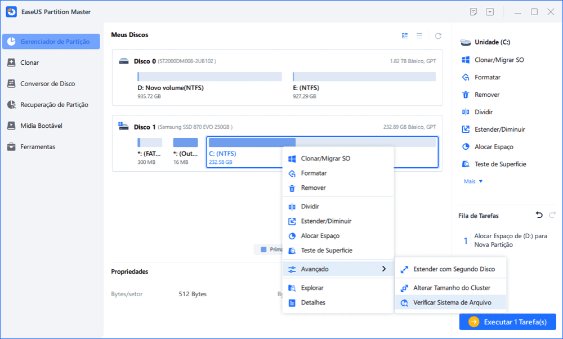The height and width of the screenshot is (339, 563).
Task: Select Verificar Sistema de Arquivo
Action: pos(450,303)
